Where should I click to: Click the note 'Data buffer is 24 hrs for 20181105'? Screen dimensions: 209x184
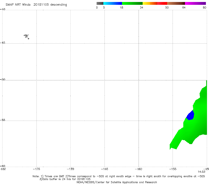click(x=65, y=179)
